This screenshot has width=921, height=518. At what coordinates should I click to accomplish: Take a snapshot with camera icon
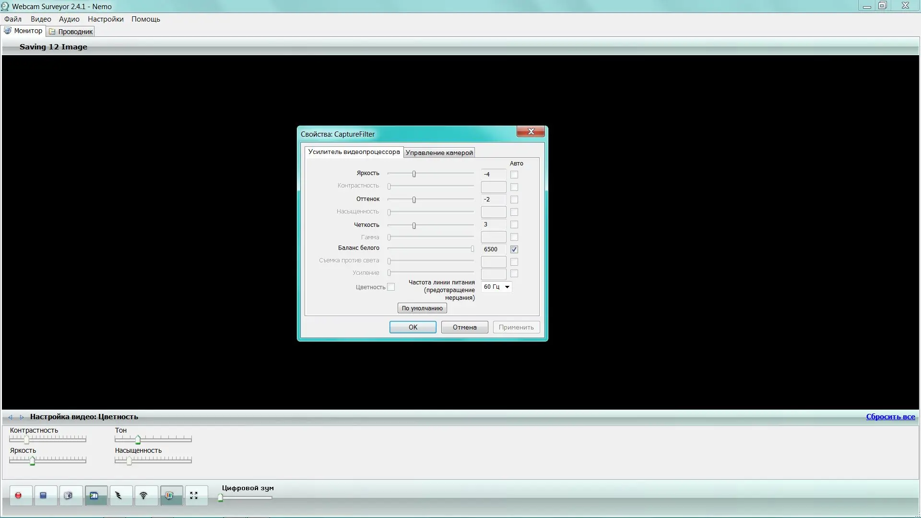[69, 495]
